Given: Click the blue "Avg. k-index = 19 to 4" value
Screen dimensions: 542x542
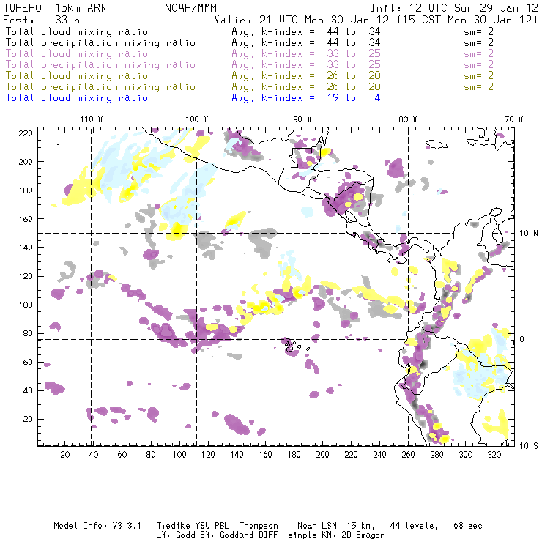Looking at the screenshot, I should pyautogui.click(x=306, y=98).
